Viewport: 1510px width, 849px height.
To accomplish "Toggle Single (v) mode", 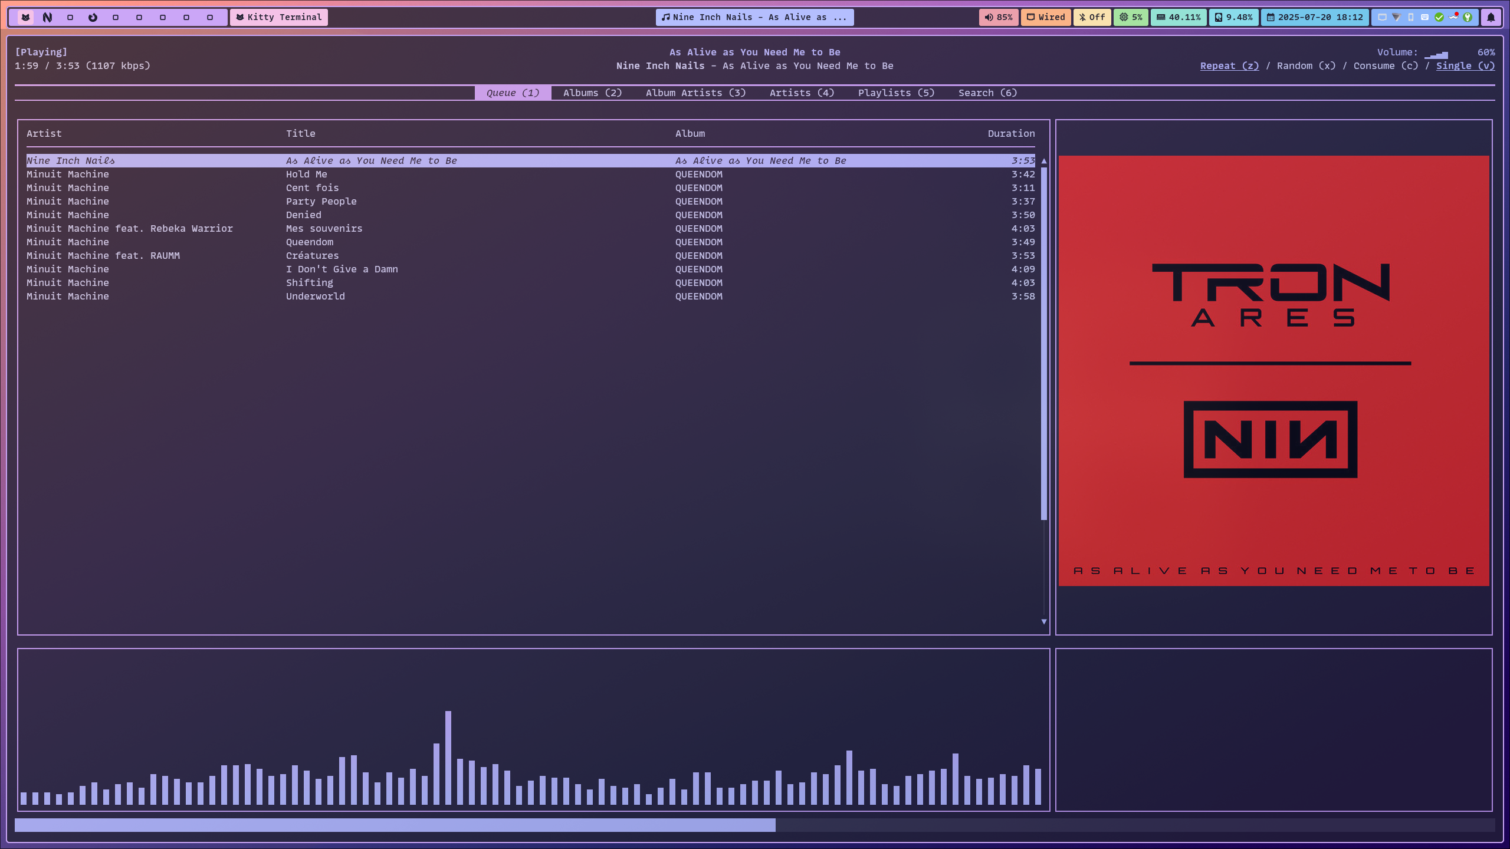I will pyautogui.click(x=1465, y=66).
